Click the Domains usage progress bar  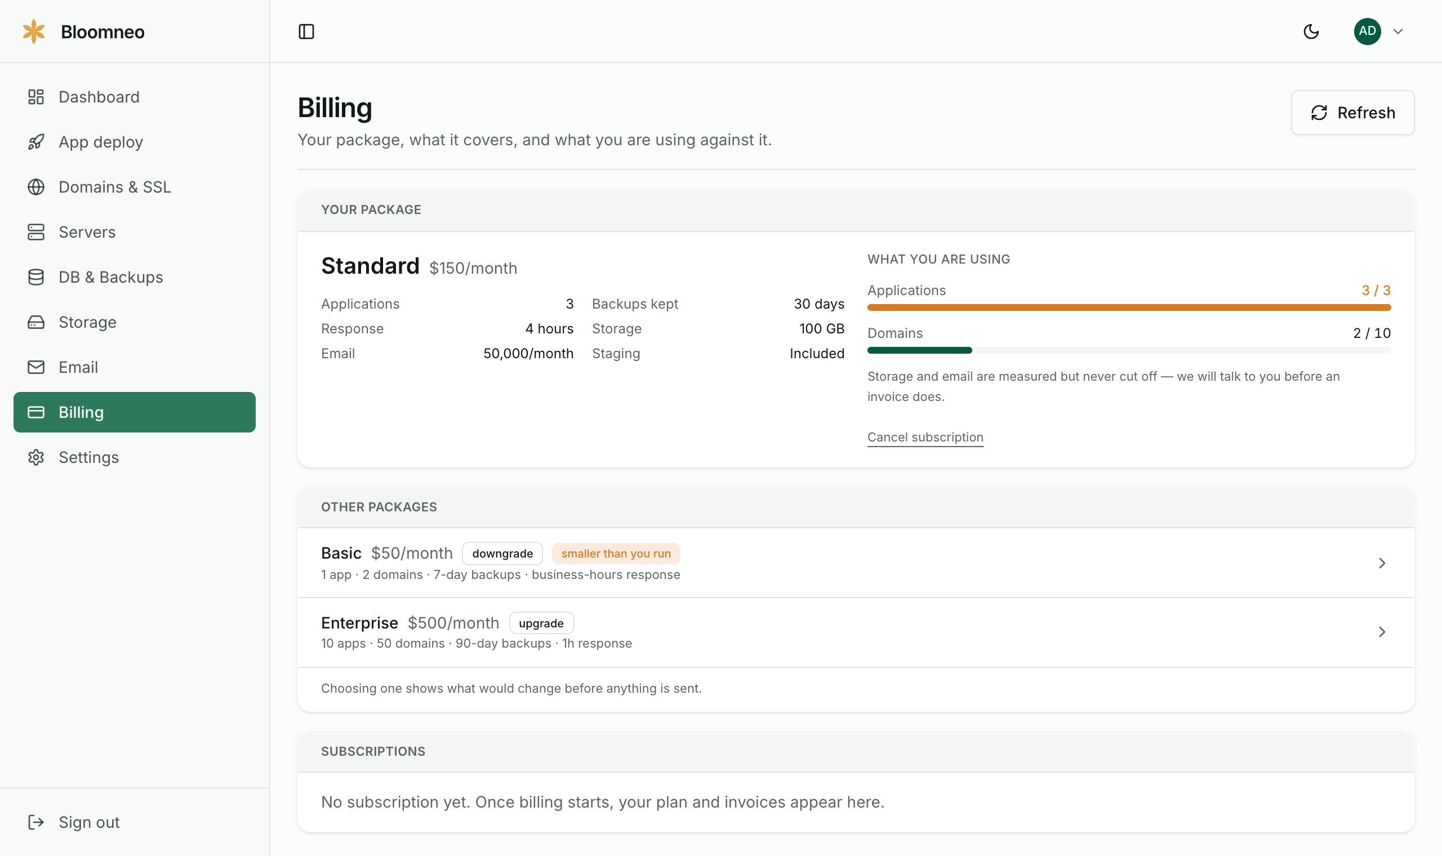pyautogui.click(x=1129, y=350)
